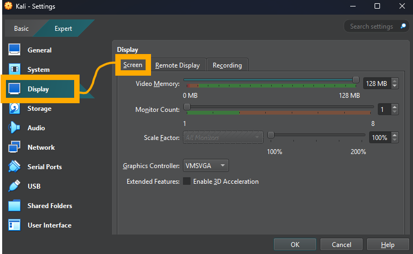Select System label in sidebar

(38, 69)
